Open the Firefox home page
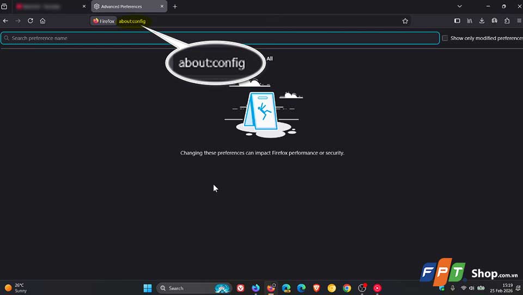 click(42, 21)
